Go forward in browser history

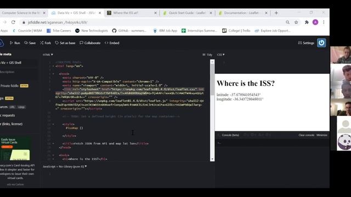tap(4, 22)
